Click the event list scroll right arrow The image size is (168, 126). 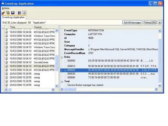point(53,90)
